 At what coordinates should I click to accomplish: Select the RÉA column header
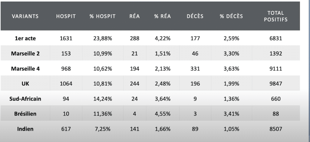pyautogui.click(x=134, y=16)
